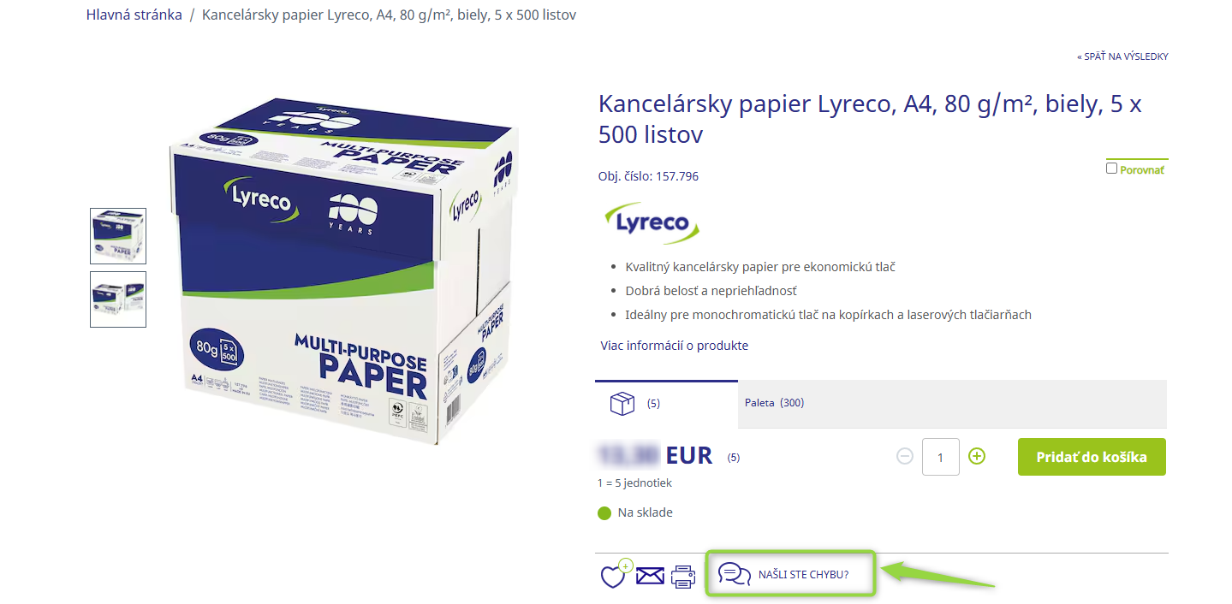Select the first product thumbnail
Screen dimensions: 1232x604
click(118, 236)
